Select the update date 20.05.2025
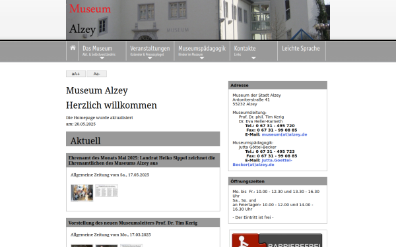 point(85,124)
